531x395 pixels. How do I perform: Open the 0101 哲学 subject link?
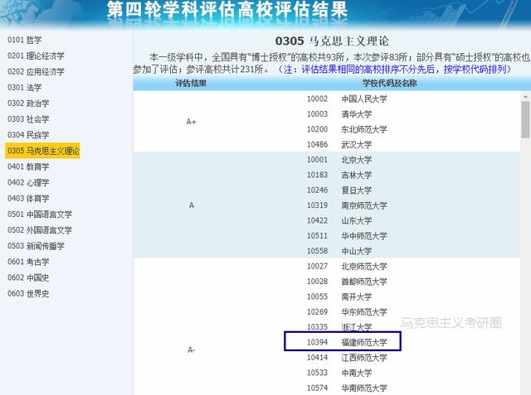click(x=24, y=40)
